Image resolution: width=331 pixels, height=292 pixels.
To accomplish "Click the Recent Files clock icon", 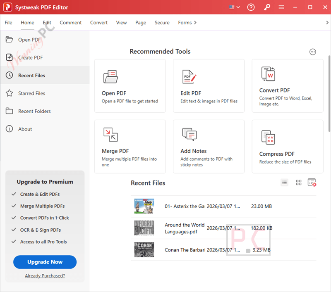I will [9, 75].
